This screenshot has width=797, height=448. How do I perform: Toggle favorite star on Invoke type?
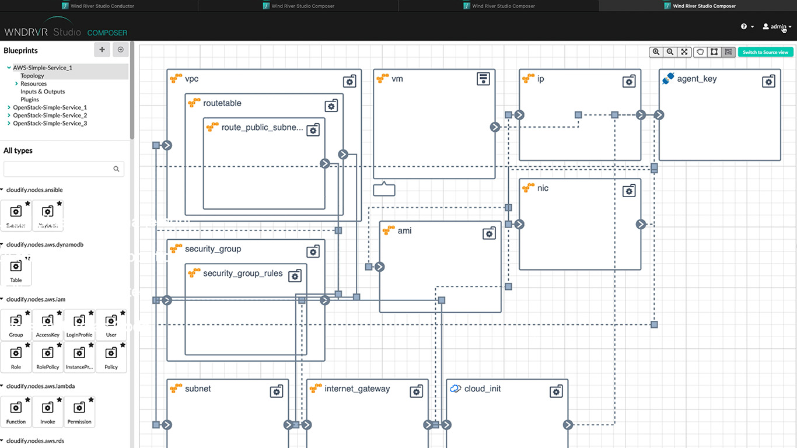pyautogui.click(x=59, y=400)
